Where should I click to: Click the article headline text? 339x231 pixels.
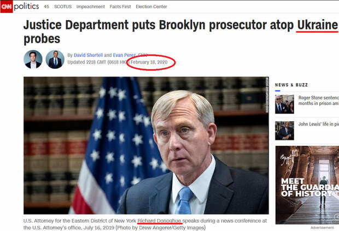click(180, 32)
